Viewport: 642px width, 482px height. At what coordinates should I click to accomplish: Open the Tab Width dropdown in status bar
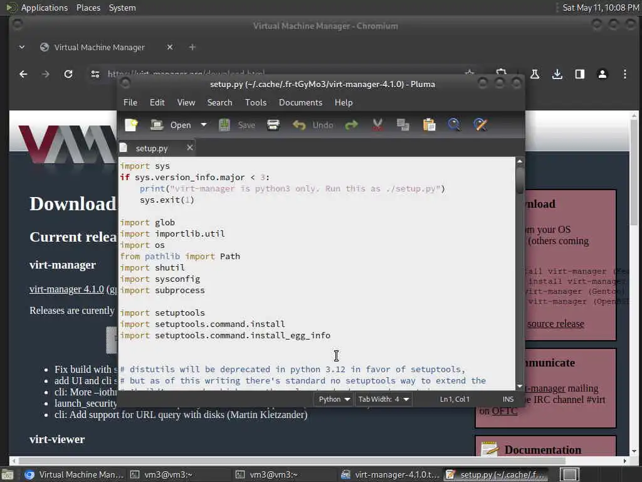pyautogui.click(x=384, y=399)
